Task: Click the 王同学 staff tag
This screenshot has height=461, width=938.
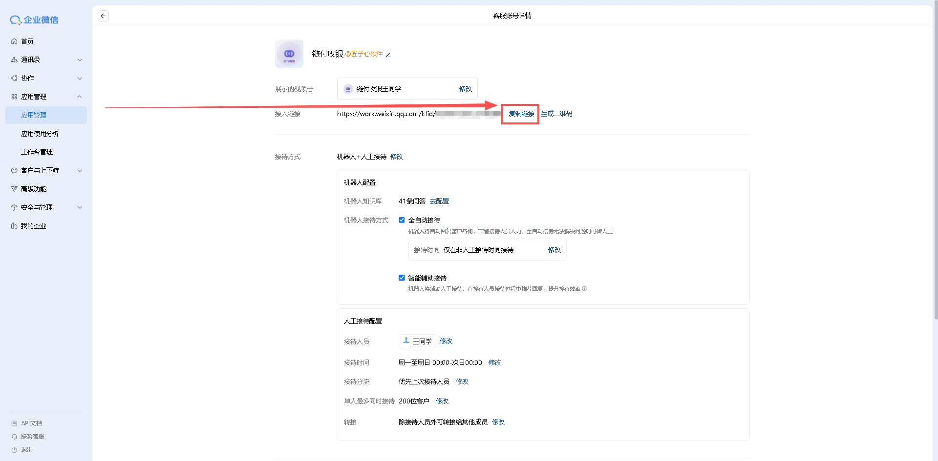Action: pos(417,341)
